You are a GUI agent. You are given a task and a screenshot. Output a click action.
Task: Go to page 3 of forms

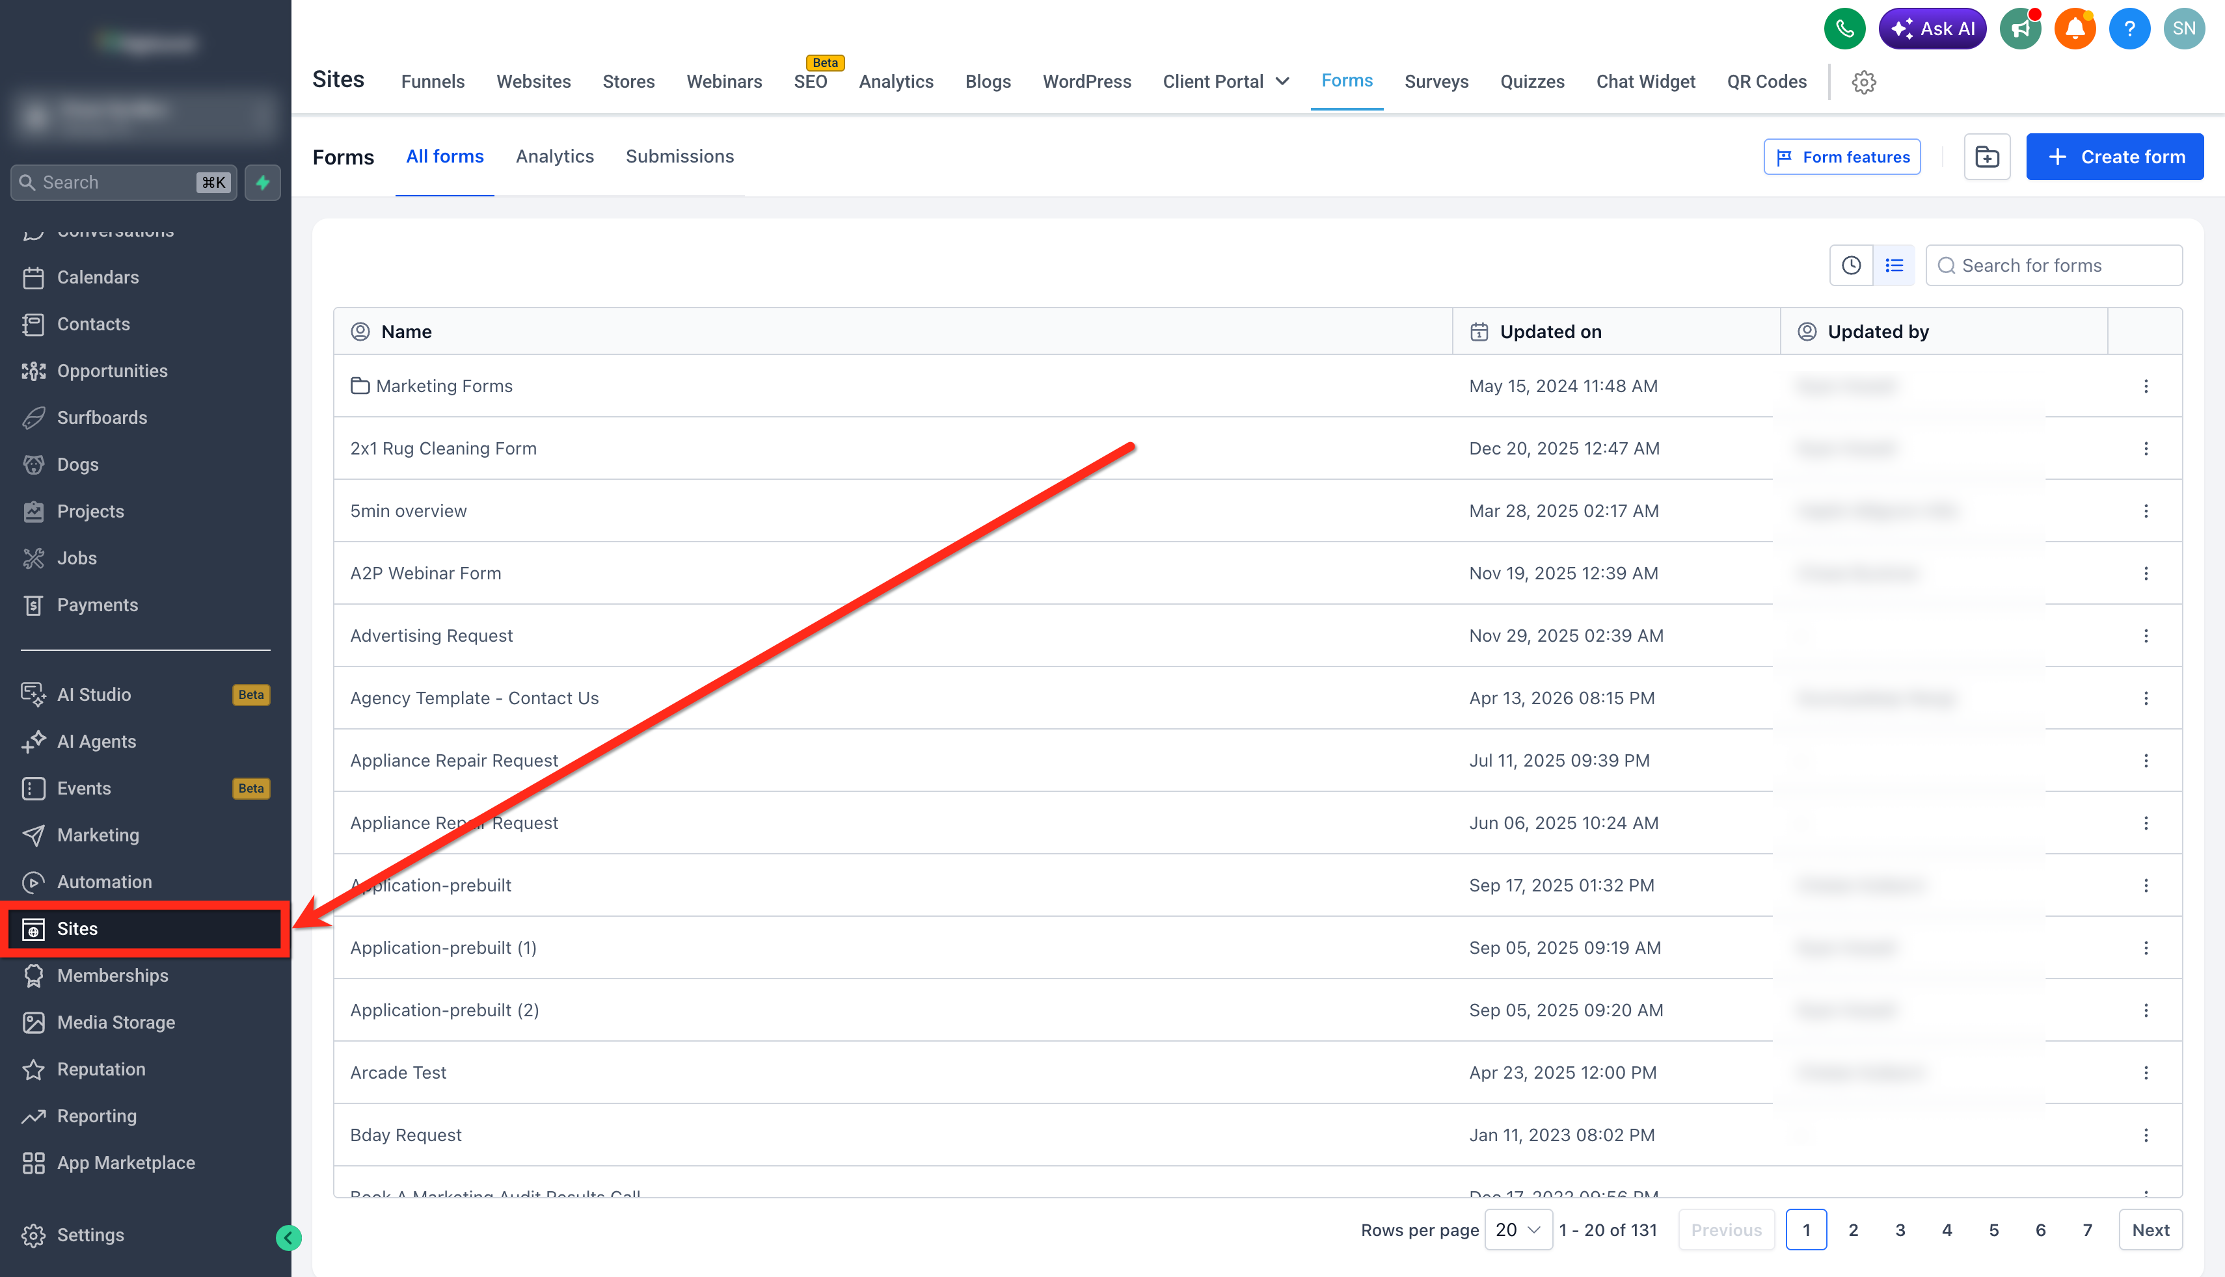pos(1900,1230)
